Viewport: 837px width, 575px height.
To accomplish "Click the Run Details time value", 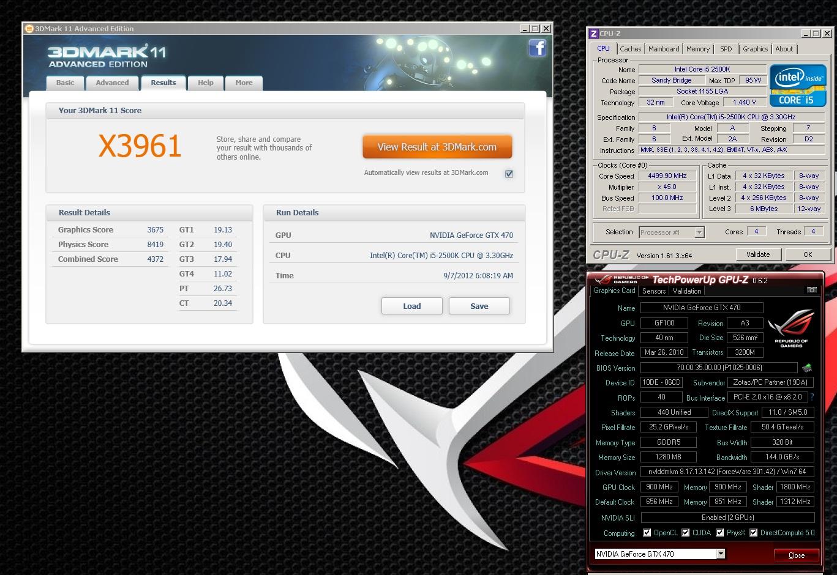I will click(478, 276).
